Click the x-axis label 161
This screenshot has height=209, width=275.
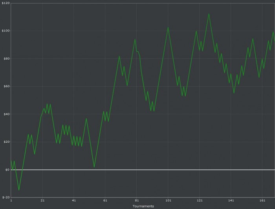[262, 200]
